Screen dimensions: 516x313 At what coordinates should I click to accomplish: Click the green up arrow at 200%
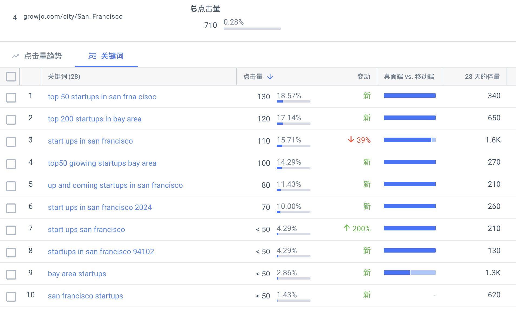(x=347, y=228)
